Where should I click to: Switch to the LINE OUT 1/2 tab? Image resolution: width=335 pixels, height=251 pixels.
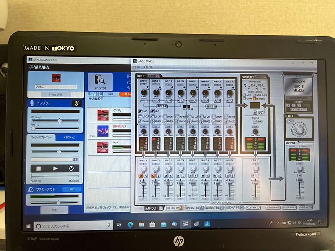coord(174,208)
